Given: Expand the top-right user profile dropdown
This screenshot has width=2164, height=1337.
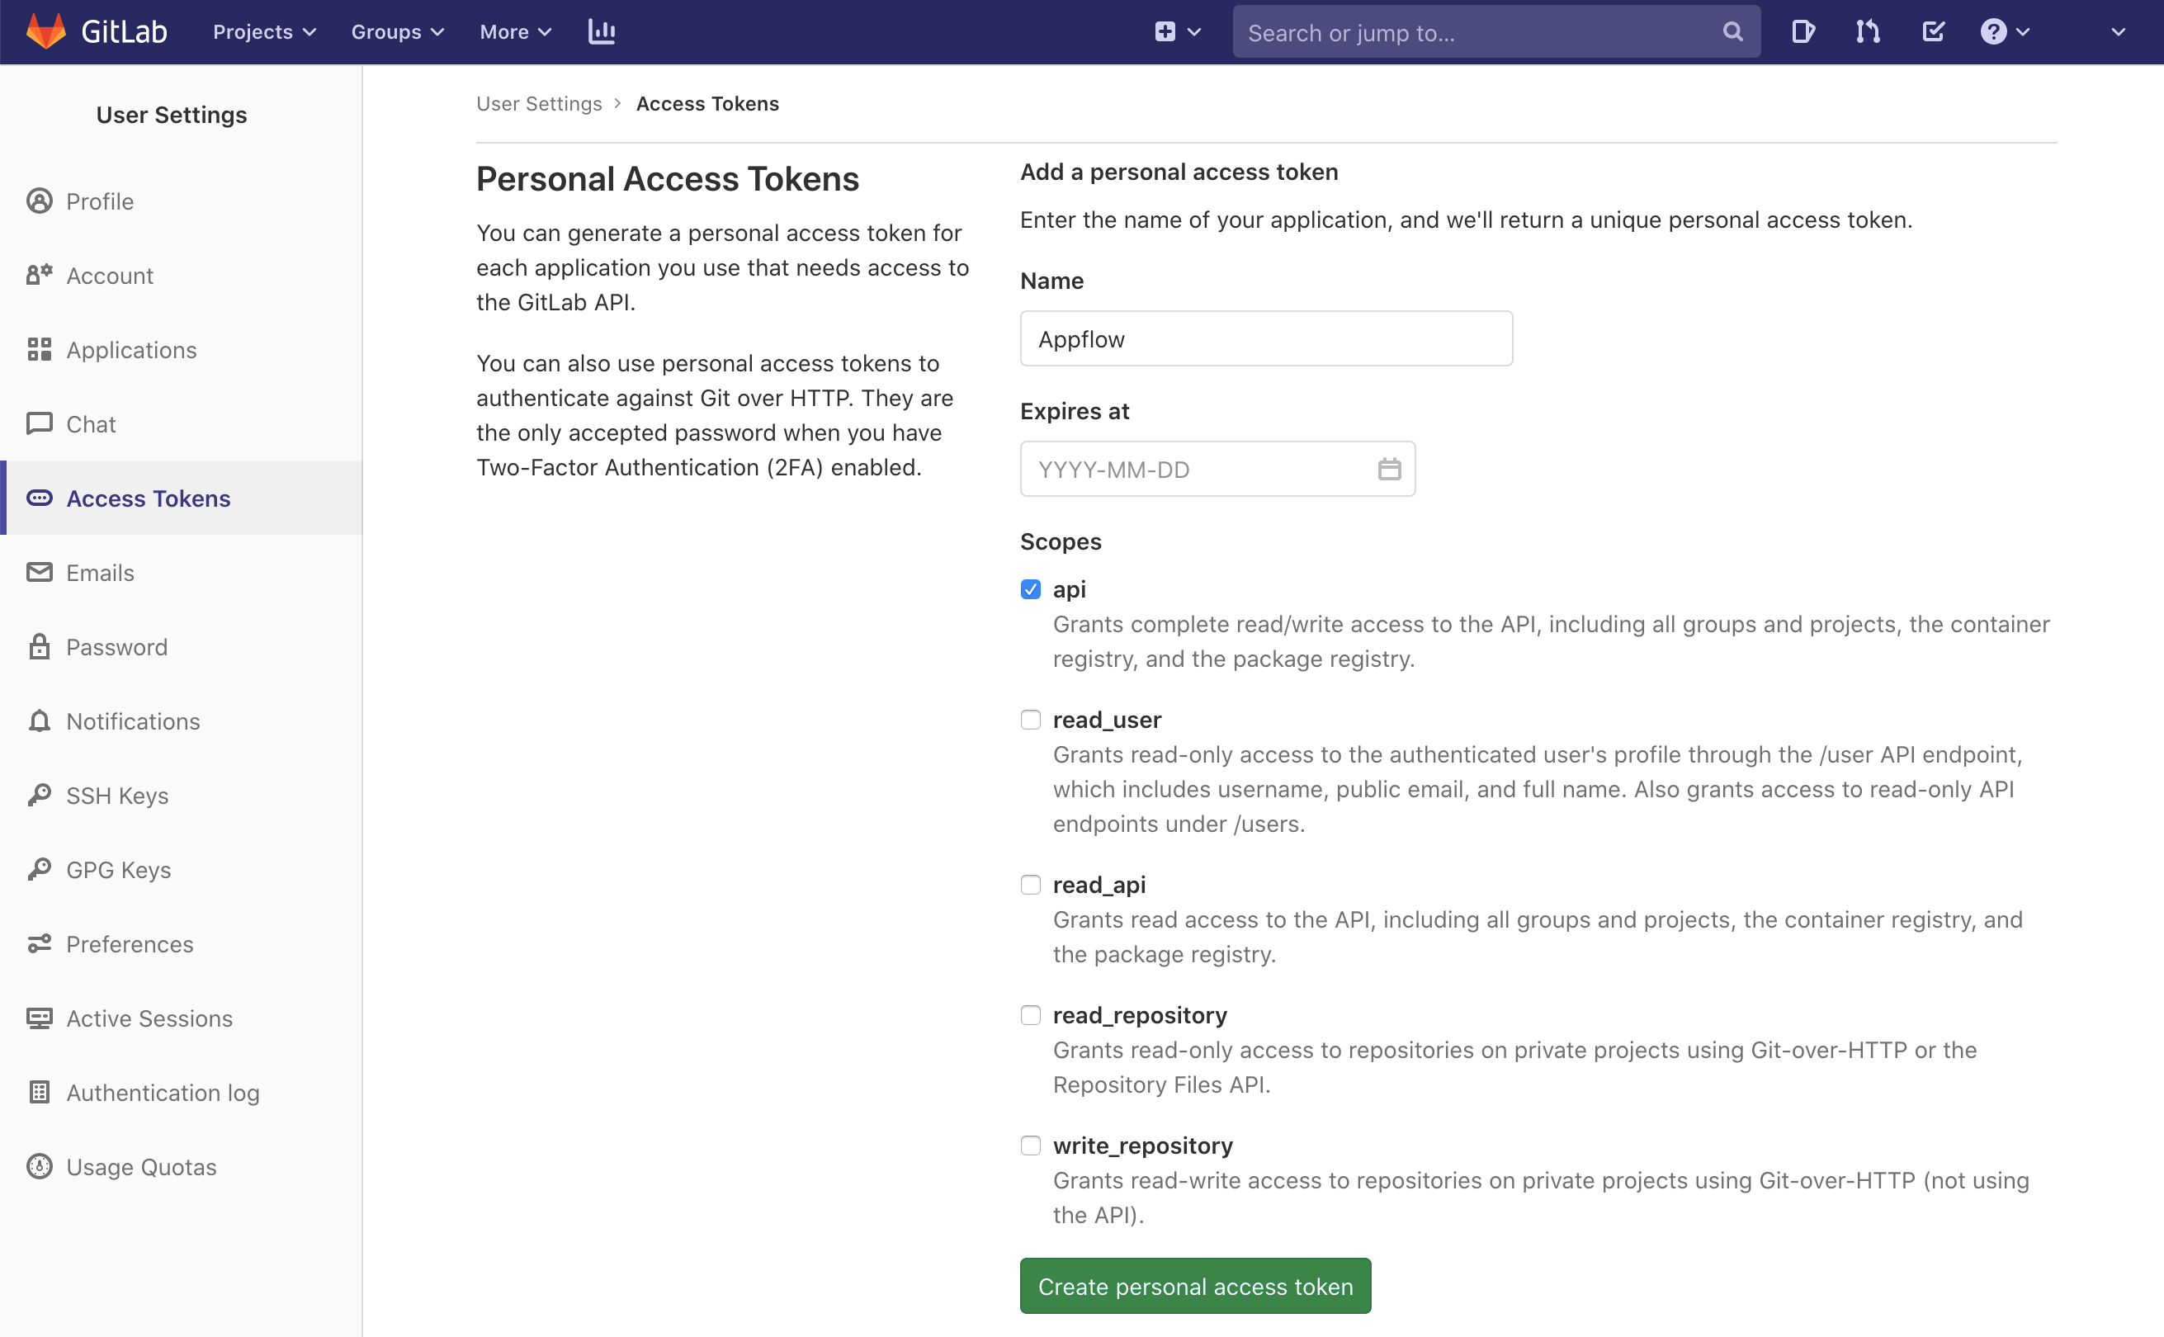Looking at the screenshot, I should click(x=2118, y=31).
